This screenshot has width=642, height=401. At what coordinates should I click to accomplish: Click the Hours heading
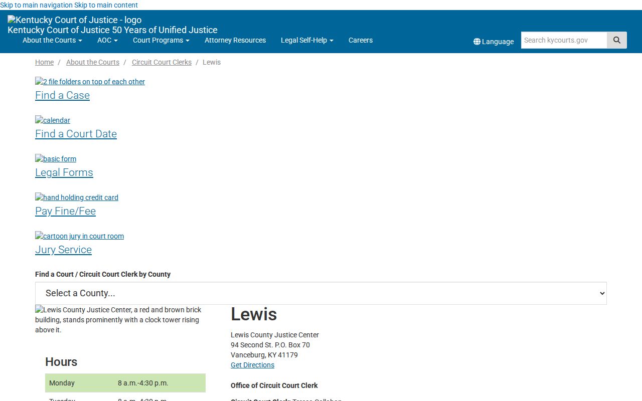click(x=61, y=362)
